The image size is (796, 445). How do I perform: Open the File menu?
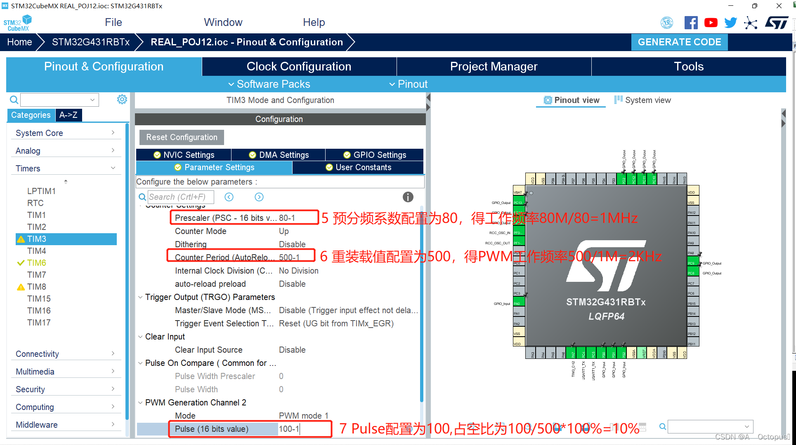point(113,22)
